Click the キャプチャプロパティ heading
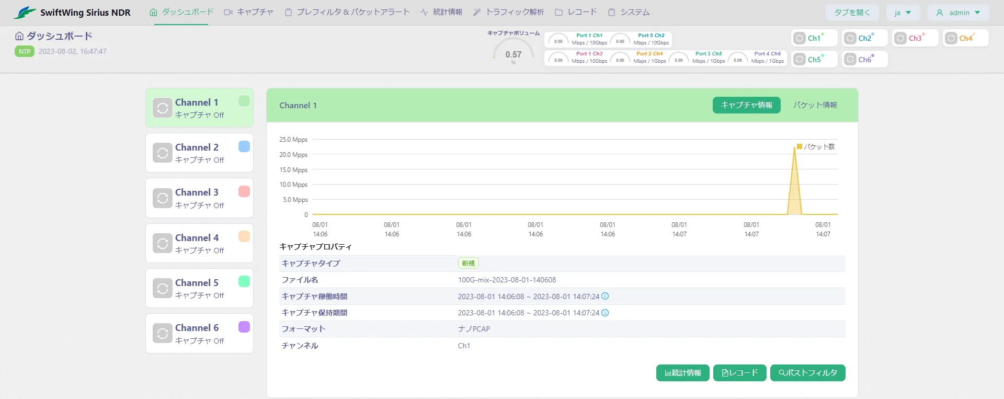 (315, 247)
